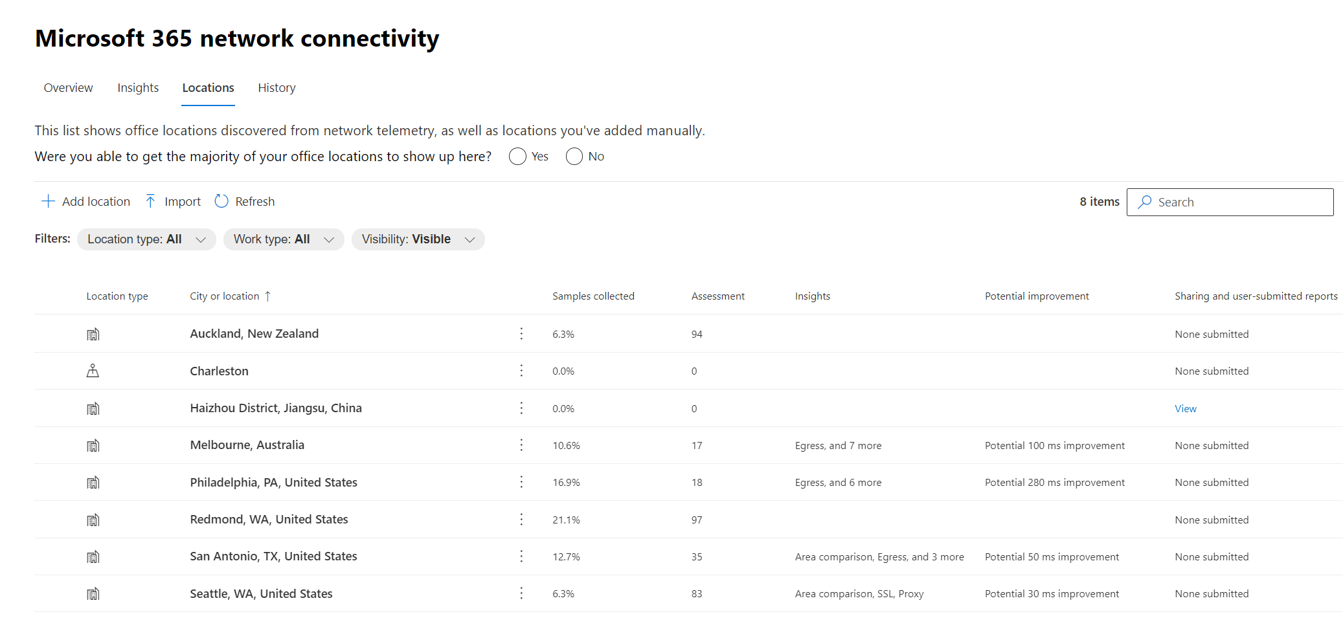Open more options for Melbourne, Australia
Viewport: 1343px width, 638px height.
tap(521, 445)
